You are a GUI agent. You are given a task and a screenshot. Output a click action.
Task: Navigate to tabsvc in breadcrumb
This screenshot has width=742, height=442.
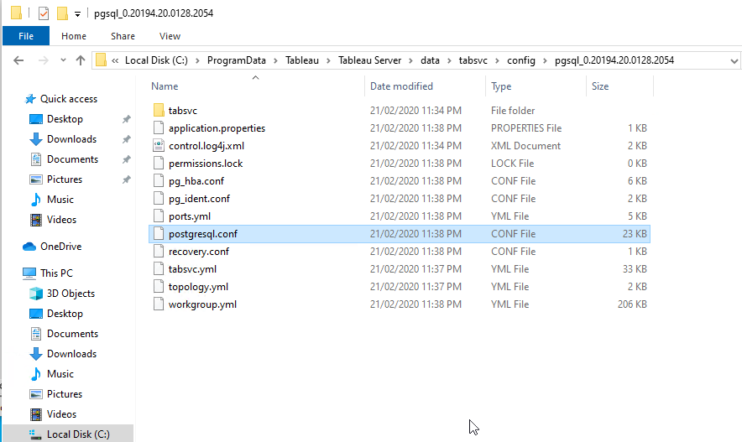[473, 60]
